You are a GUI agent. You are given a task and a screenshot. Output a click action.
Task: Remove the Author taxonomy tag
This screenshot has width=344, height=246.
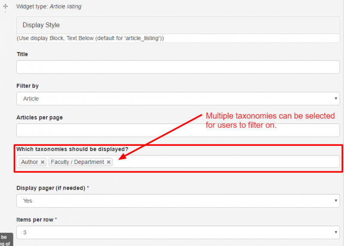point(43,162)
